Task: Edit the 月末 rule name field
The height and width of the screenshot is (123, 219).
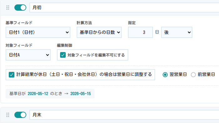Action: pyautogui.click(x=124, y=115)
